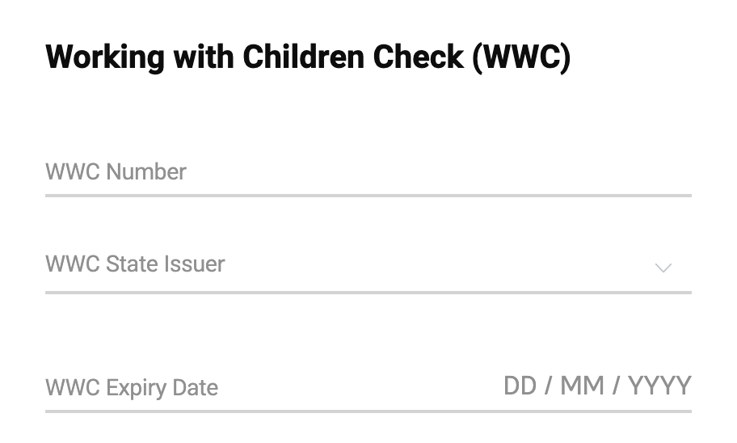Viewport: 737px width, 443px height.
Task: Click blank space between Expiry Date label and DD
Action: click(360, 387)
